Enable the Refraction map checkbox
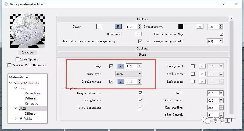 [x=193, y=82]
